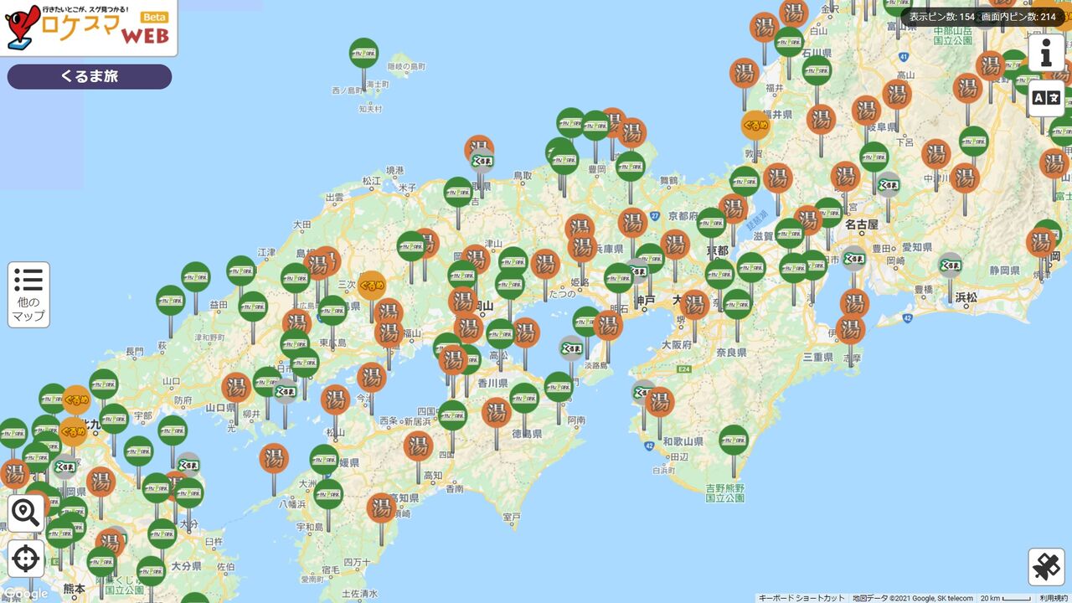Open the language translation icon
Viewport: 1072px width, 603px height.
1046,98
